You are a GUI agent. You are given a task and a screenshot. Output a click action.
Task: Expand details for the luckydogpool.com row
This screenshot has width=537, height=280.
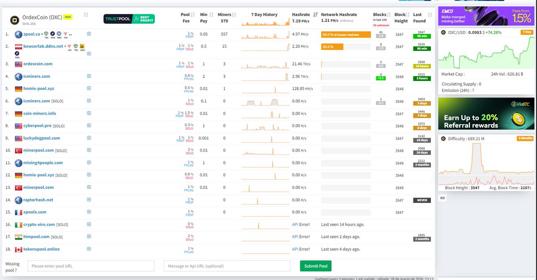click(x=89, y=138)
